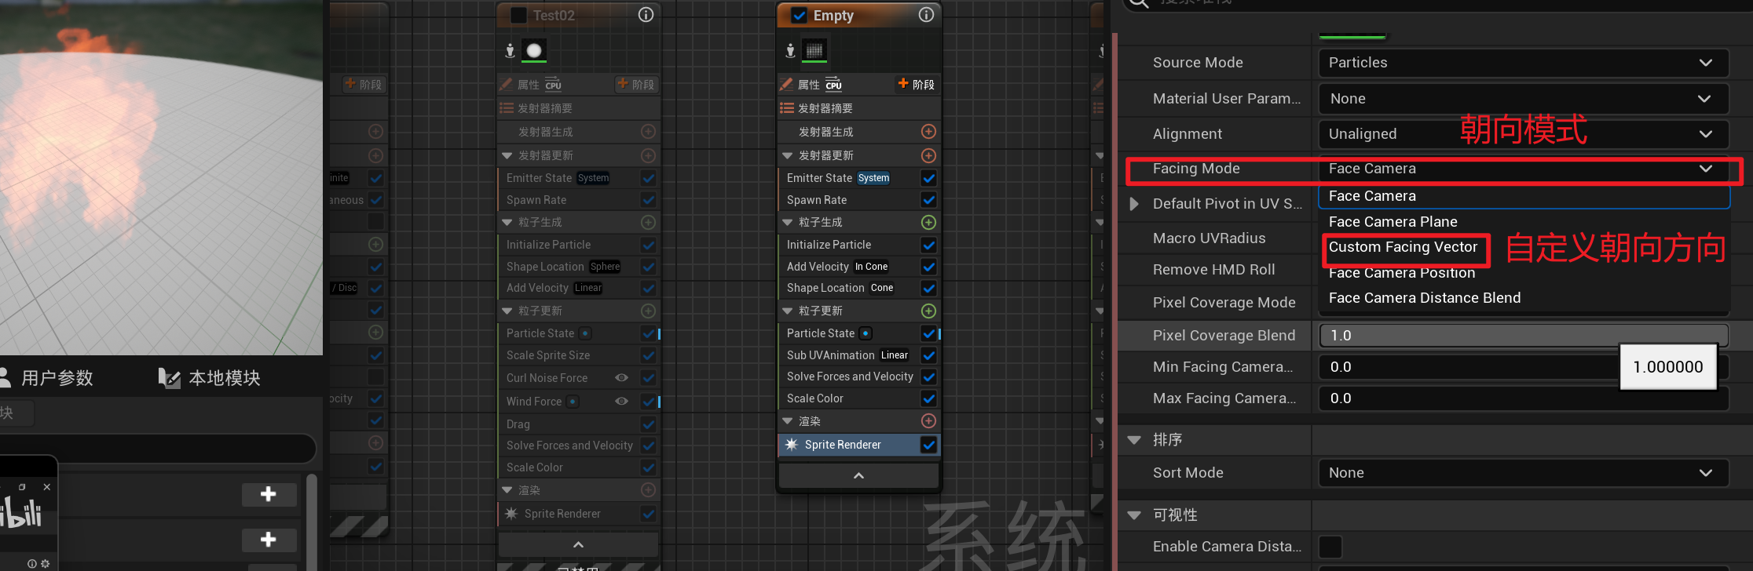Open info icon on Empty emitter

927,15
